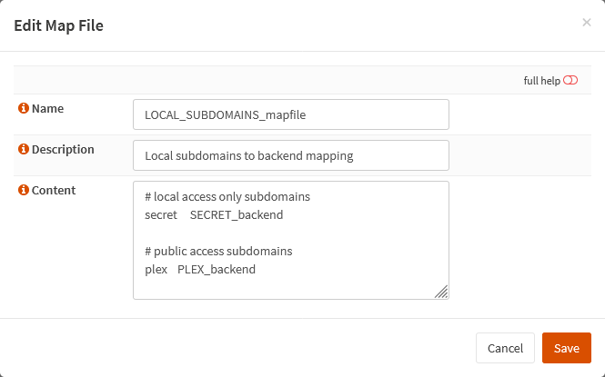Toggle the full help switch
Viewport: 605px width, 377px height.
pyautogui.click(x=570, y=80)
